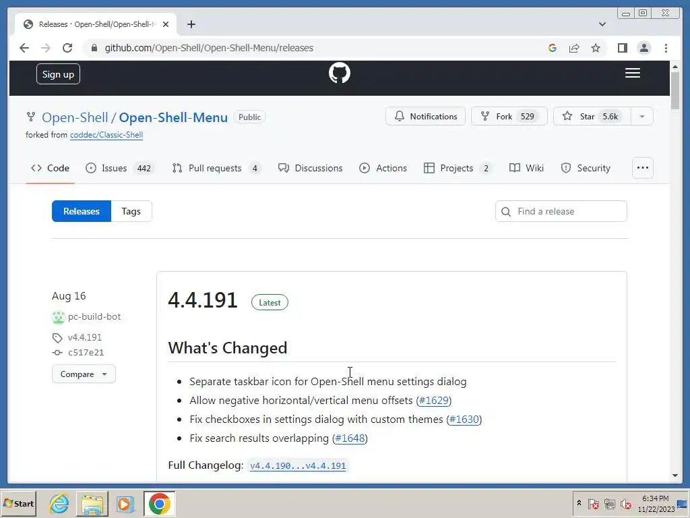Expand more repository tabs ellipsis

point(642,168)
